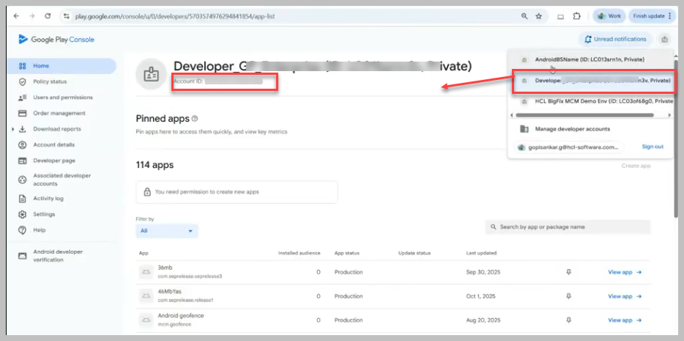
Task: Click the zoom magnifier icon in address bar
Action: tap(524, 16)
